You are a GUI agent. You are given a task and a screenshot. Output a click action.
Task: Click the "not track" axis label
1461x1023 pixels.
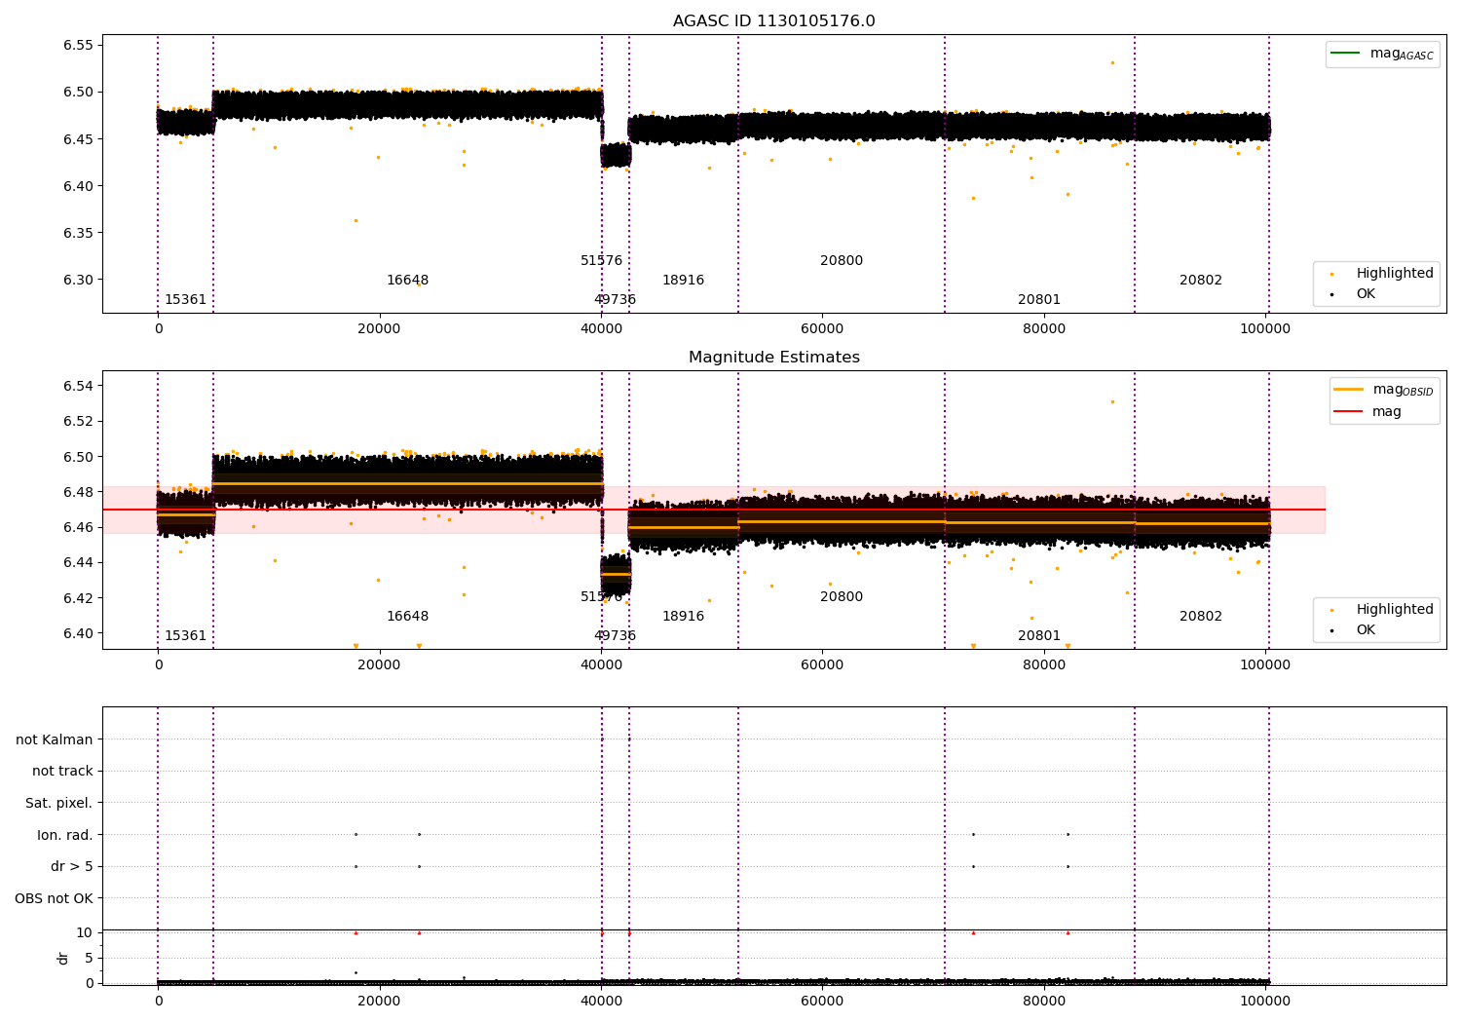tap(62, 772)
